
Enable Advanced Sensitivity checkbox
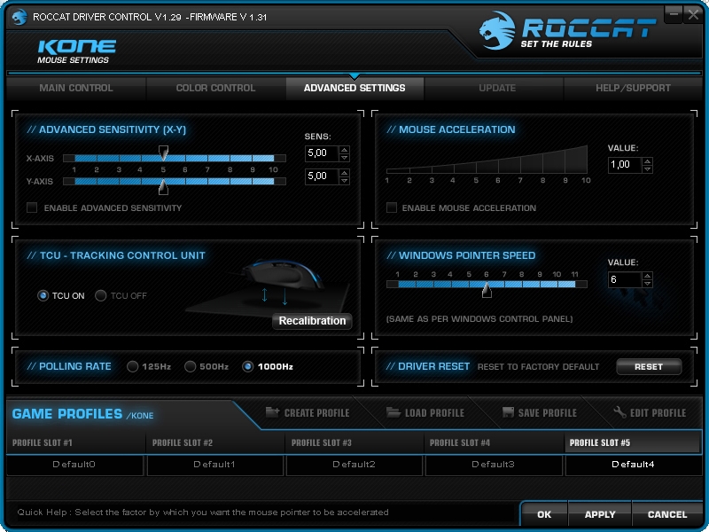point(32,207)
